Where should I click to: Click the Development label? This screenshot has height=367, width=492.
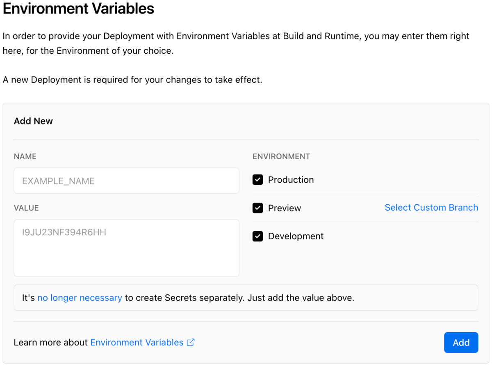(296, 236)
